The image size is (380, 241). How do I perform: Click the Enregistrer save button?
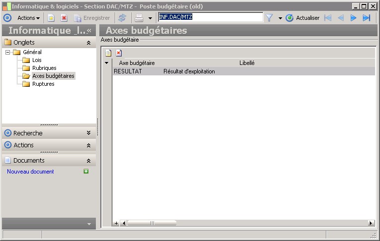click(x=92, y=18)
